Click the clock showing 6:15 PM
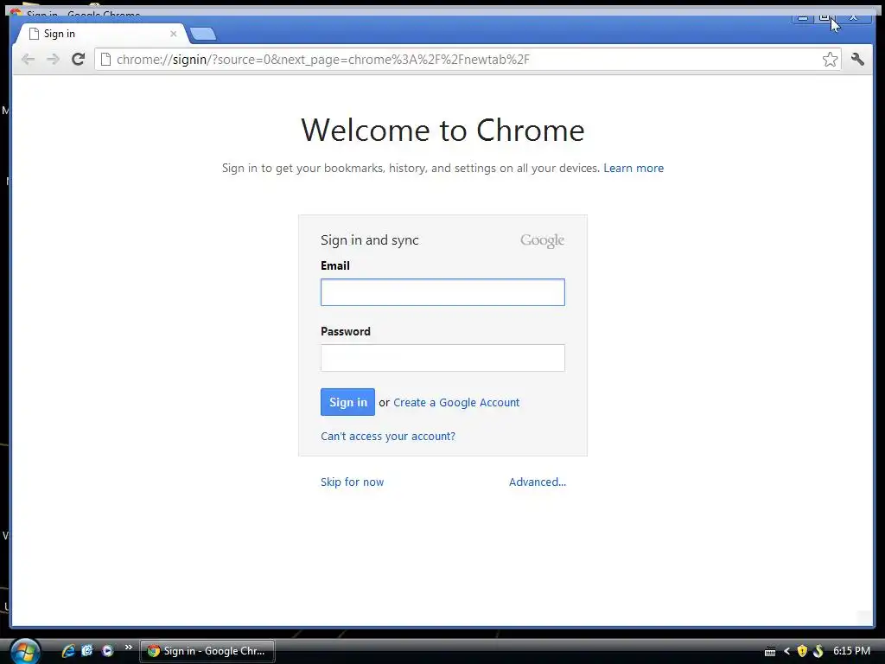This screenshot has height=664, width=885. pyautogui.click(x=851, y=650)
